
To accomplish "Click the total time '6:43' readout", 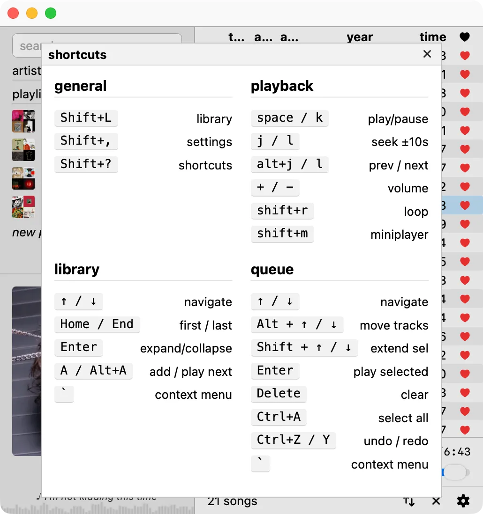I will [x=457, y=452].
